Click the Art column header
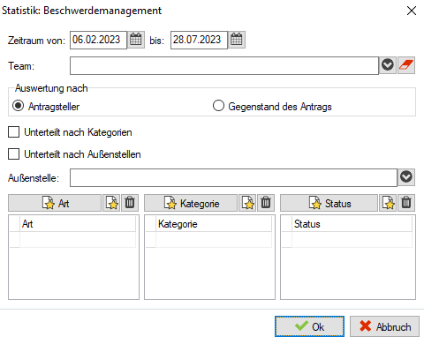The image size is (424, 344). coord(78,224)
